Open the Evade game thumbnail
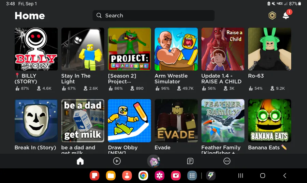 [x=176, y=121]
